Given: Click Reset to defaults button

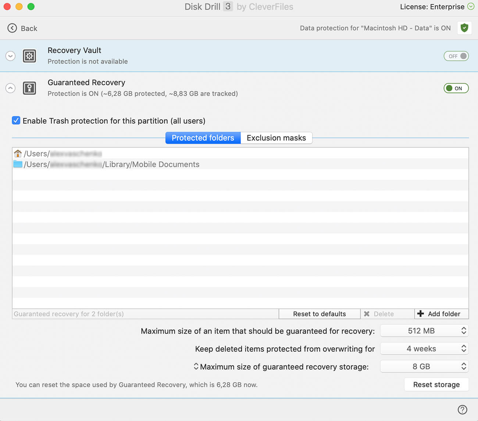Looking at the screenshot, I should pos(320,314).
